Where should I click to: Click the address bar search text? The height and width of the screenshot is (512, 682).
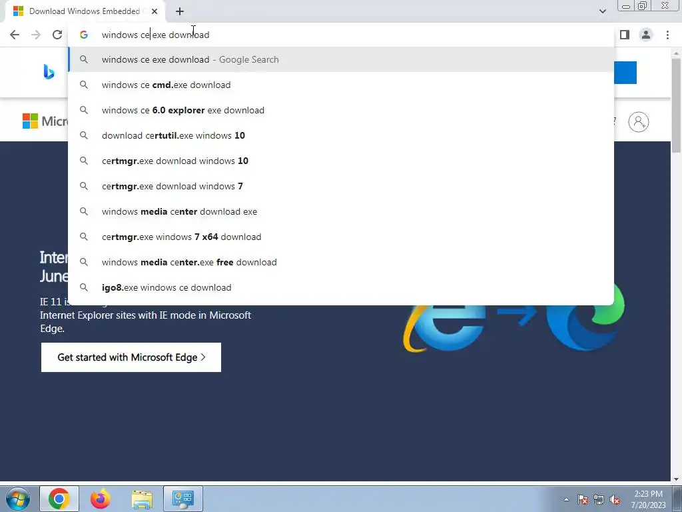(155, 35)
